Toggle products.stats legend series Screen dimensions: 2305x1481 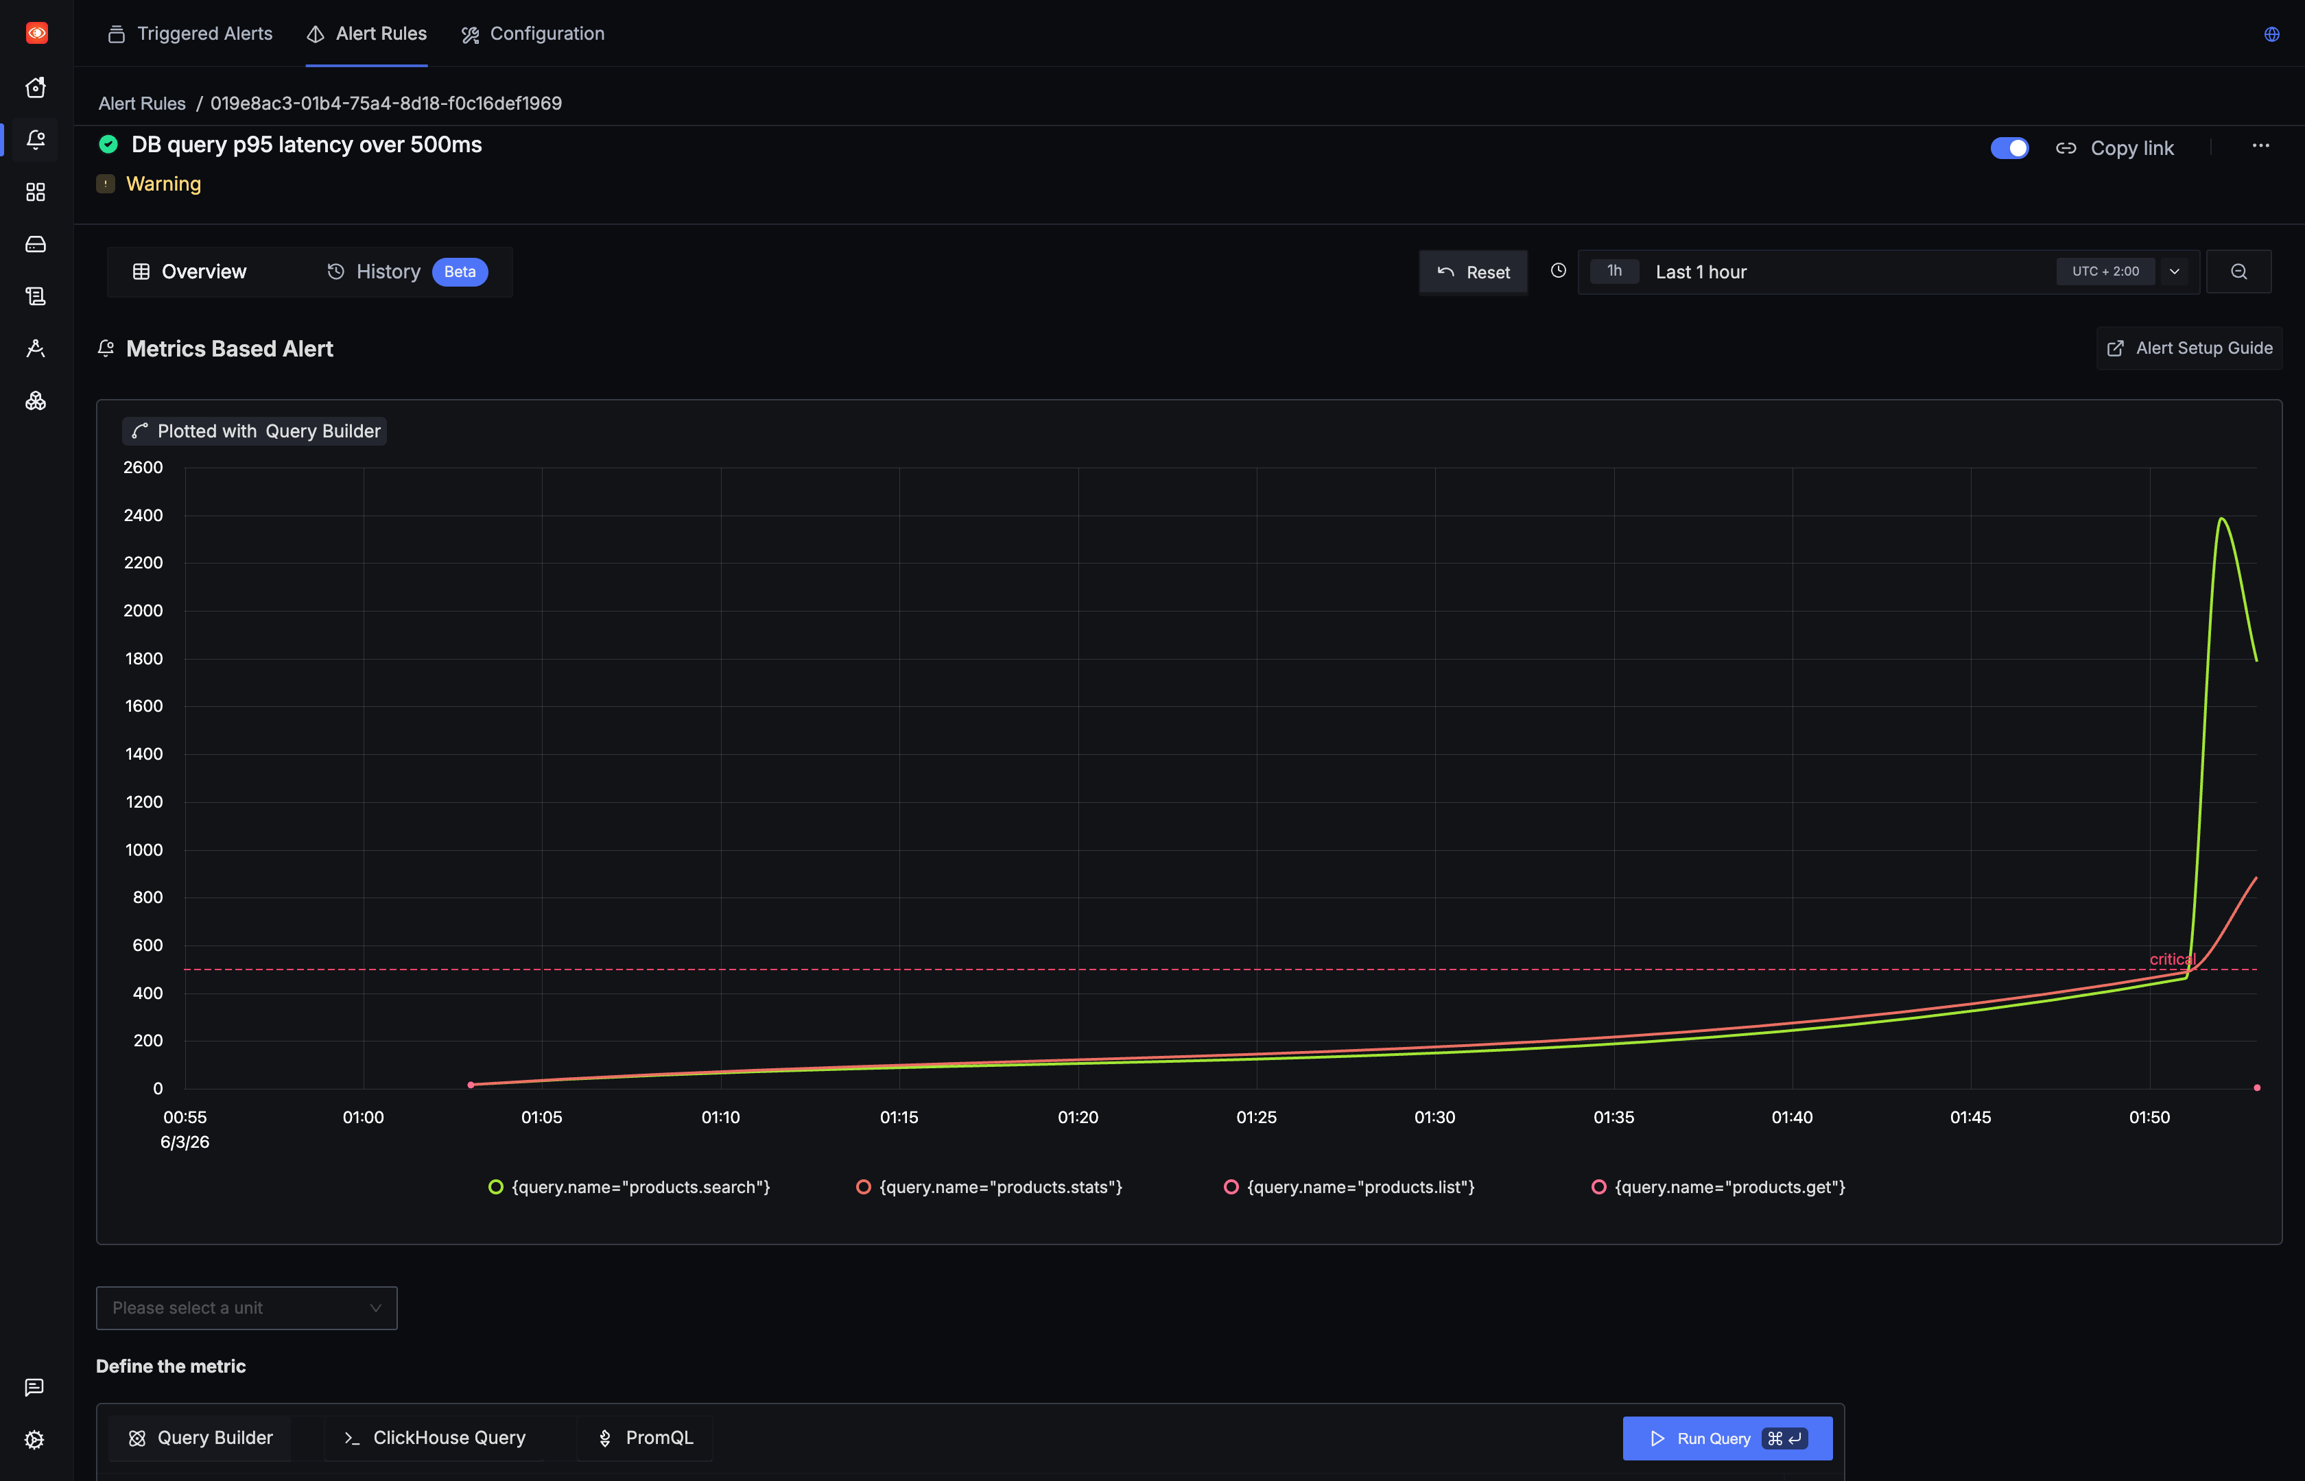[989, 1187]
